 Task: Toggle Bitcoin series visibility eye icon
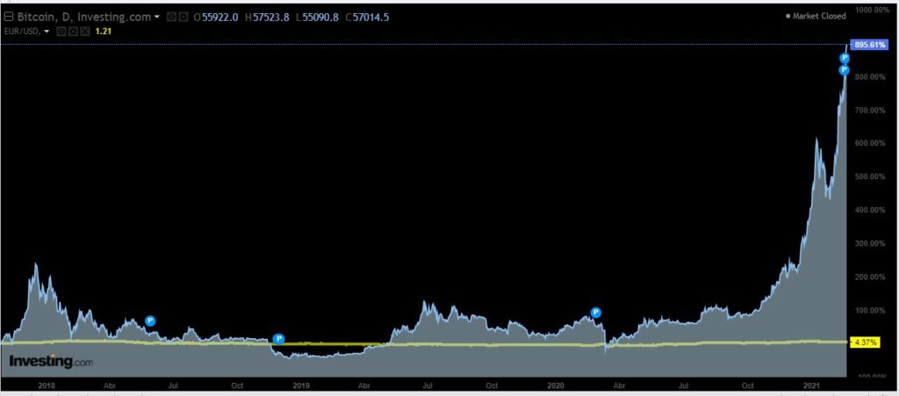click(x=171, y=18)
